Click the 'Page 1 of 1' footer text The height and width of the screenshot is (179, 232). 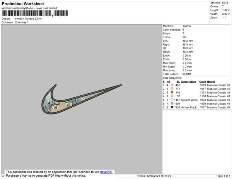click(223, 176)
